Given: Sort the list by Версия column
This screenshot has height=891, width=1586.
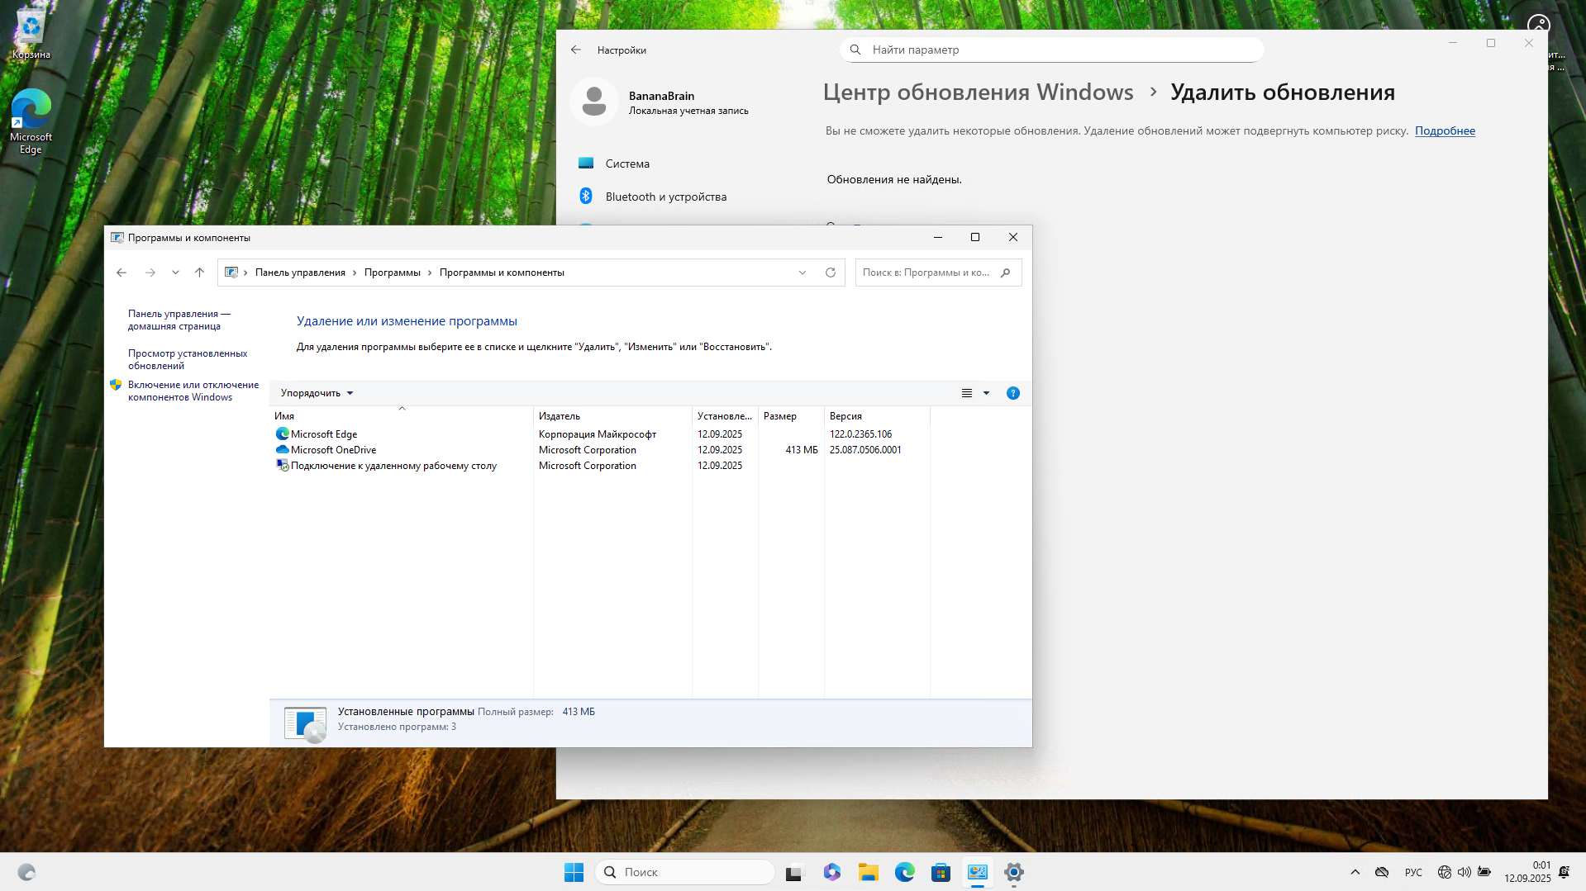Looking at the screenshot, I should tap(877, 416).
